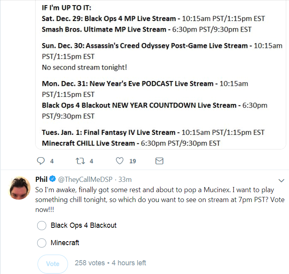Open Phil's profile via display name

(42, 179)
